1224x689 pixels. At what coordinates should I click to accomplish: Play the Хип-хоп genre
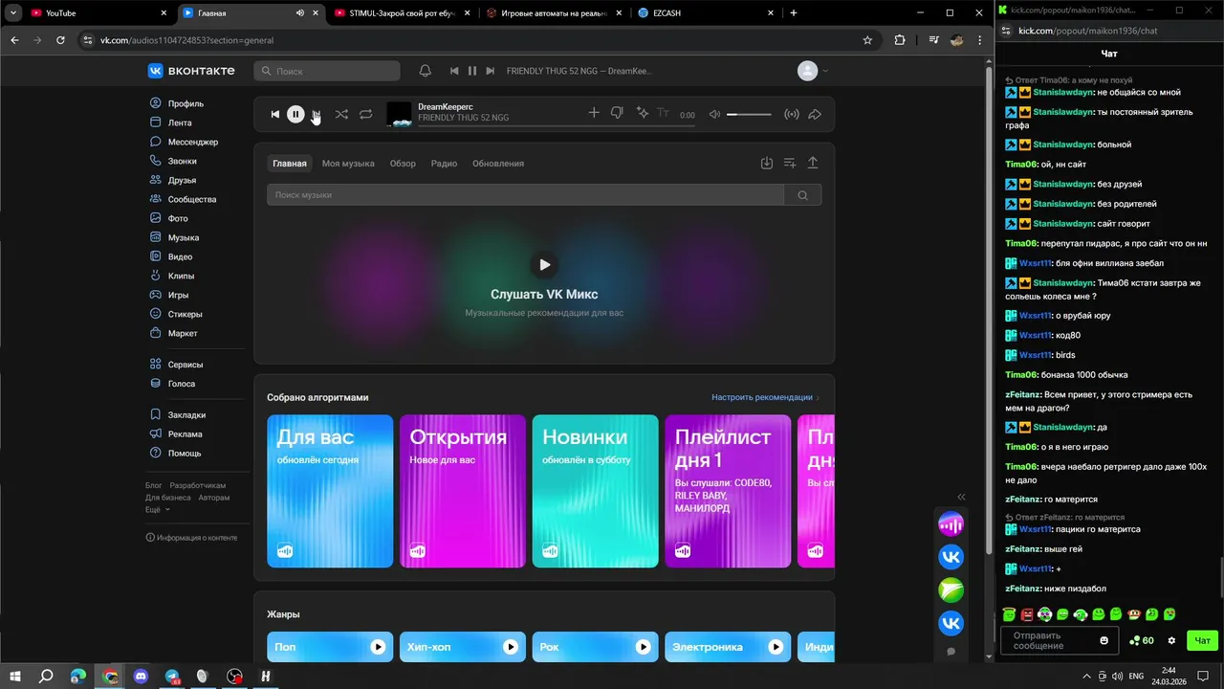click(x=512, y=647)
